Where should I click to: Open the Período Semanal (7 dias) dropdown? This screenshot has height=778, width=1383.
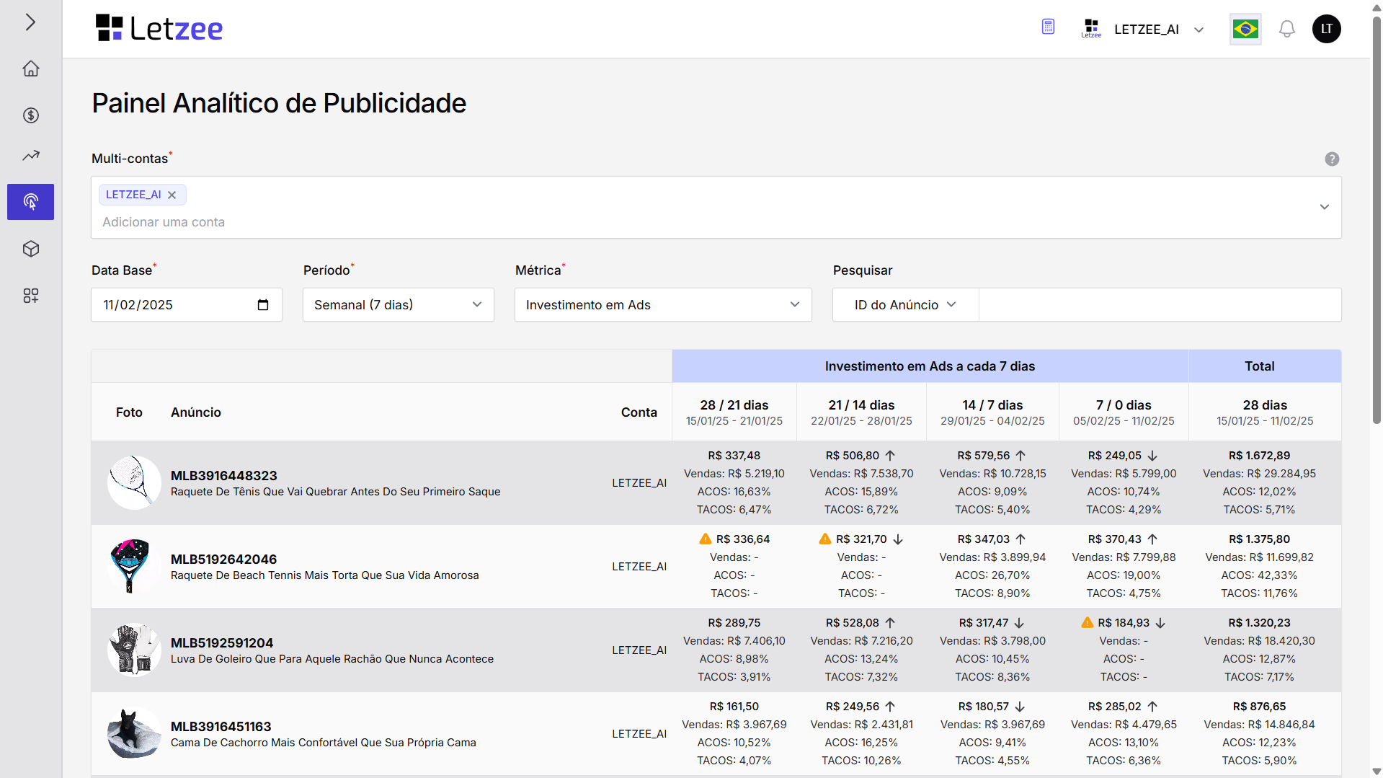[398, 305]
